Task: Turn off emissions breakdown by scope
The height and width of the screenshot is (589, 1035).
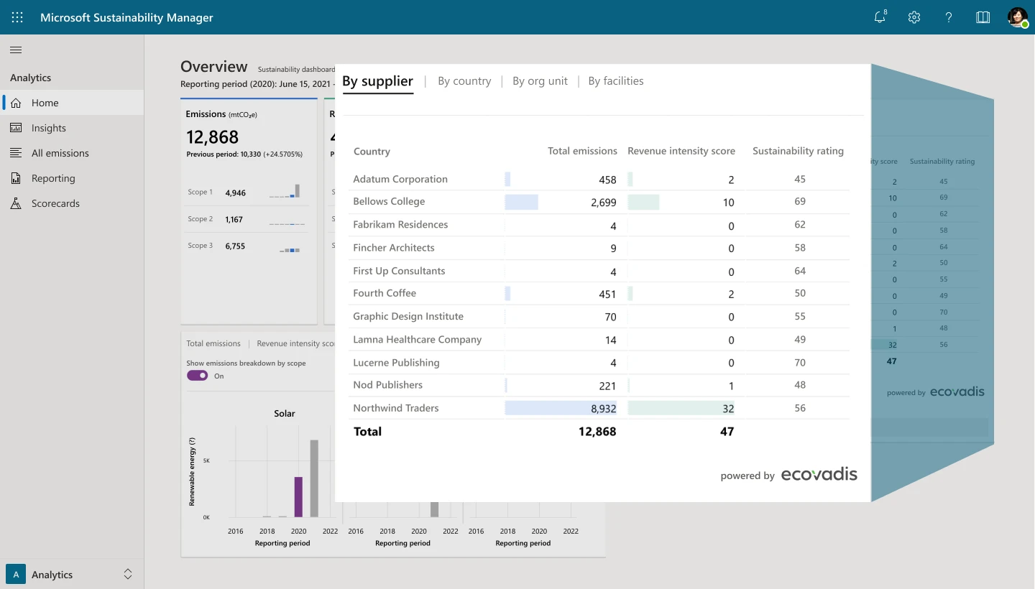Action: click(x=197, y=375)
